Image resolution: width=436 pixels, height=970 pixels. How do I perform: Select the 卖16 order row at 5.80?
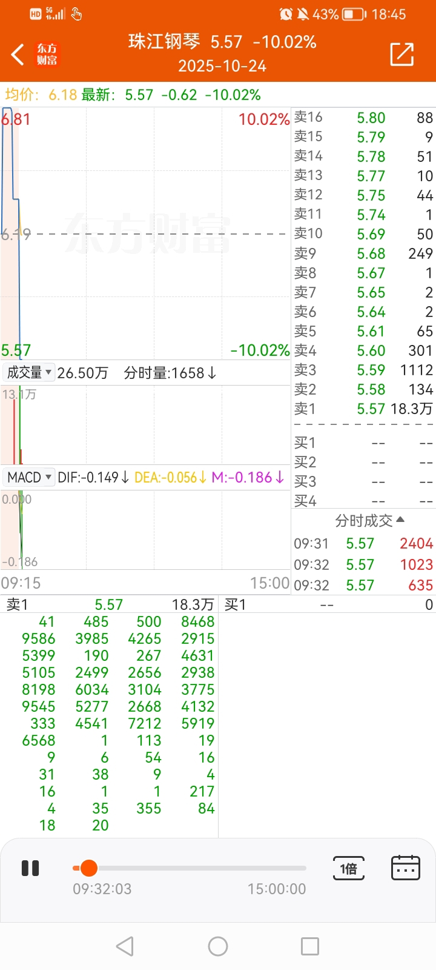(x=363, y=118)
